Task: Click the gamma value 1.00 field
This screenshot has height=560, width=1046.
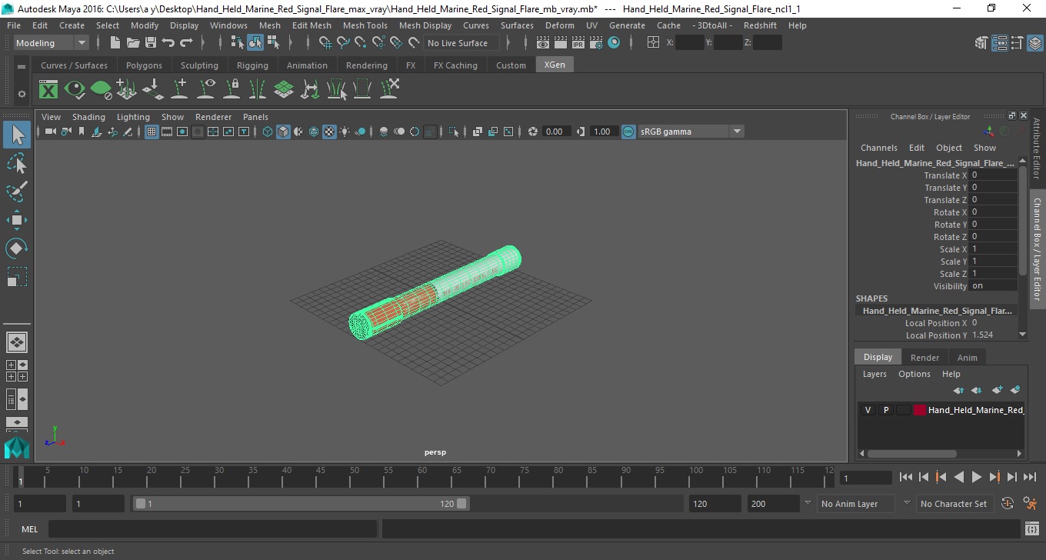Action: point(602,132)
